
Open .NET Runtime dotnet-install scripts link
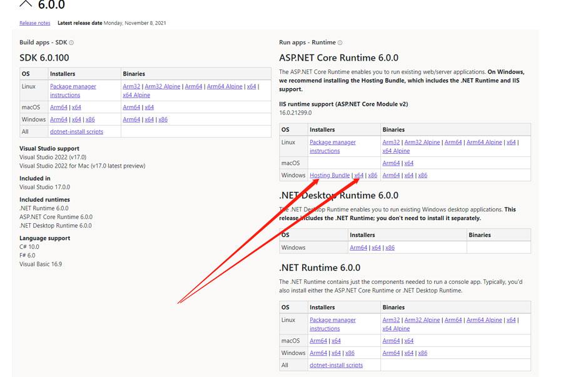coord(336,365)
